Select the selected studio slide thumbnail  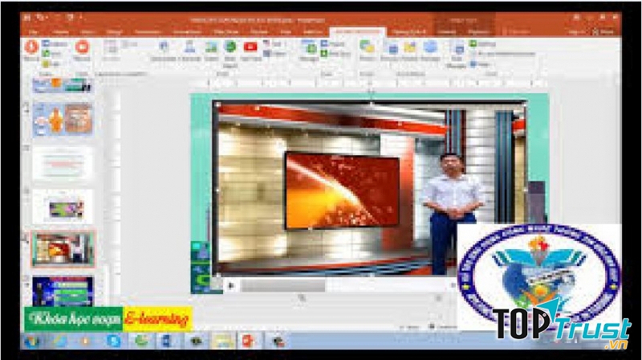(63, 249)
